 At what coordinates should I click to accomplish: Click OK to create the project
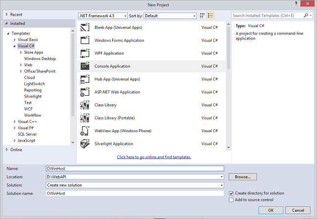[x=271, y=210]
